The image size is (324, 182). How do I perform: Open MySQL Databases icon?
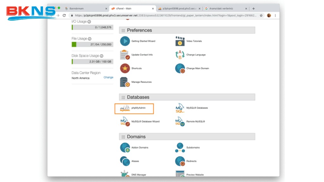(x=180, y=108)
